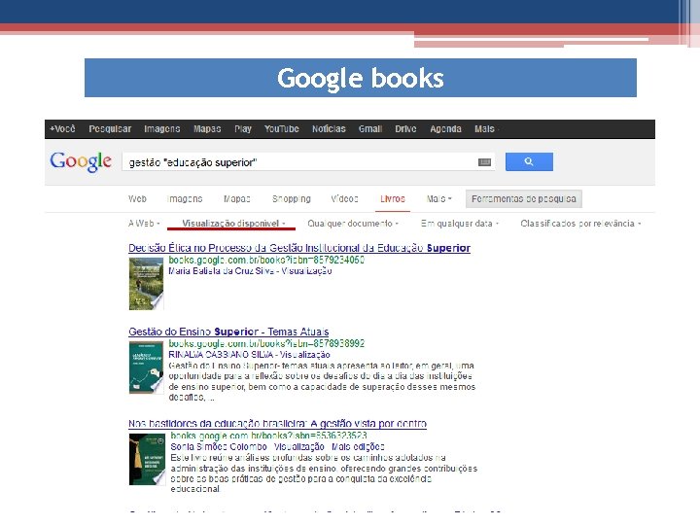Switch to the Web results tab
This screenshot has height=525, width=700.
click(137, 199)
